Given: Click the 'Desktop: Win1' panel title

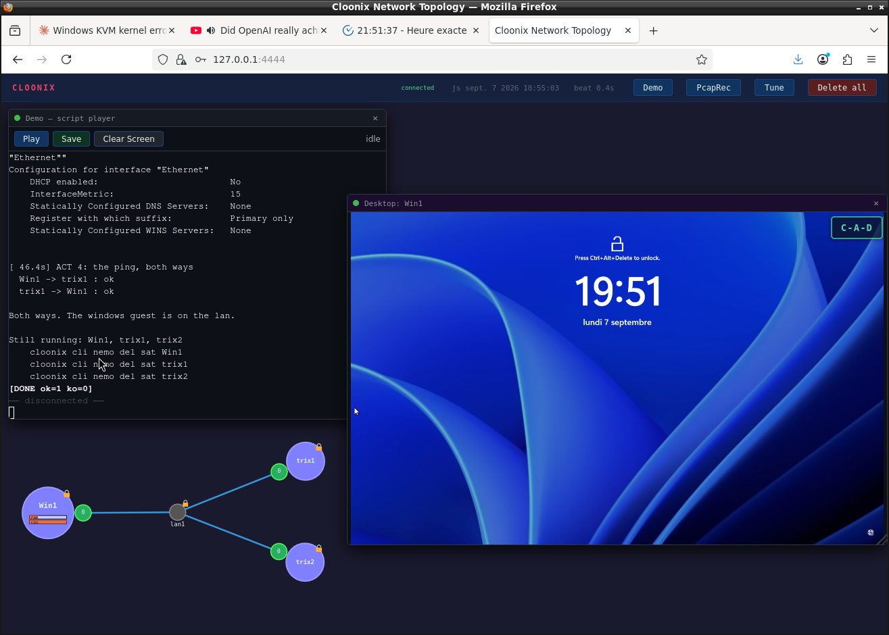Looking at the screenshot, I should tap(393, 203).
